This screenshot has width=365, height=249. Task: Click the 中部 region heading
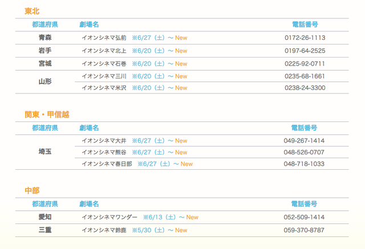pyautogui.click(x=32, y=190)
